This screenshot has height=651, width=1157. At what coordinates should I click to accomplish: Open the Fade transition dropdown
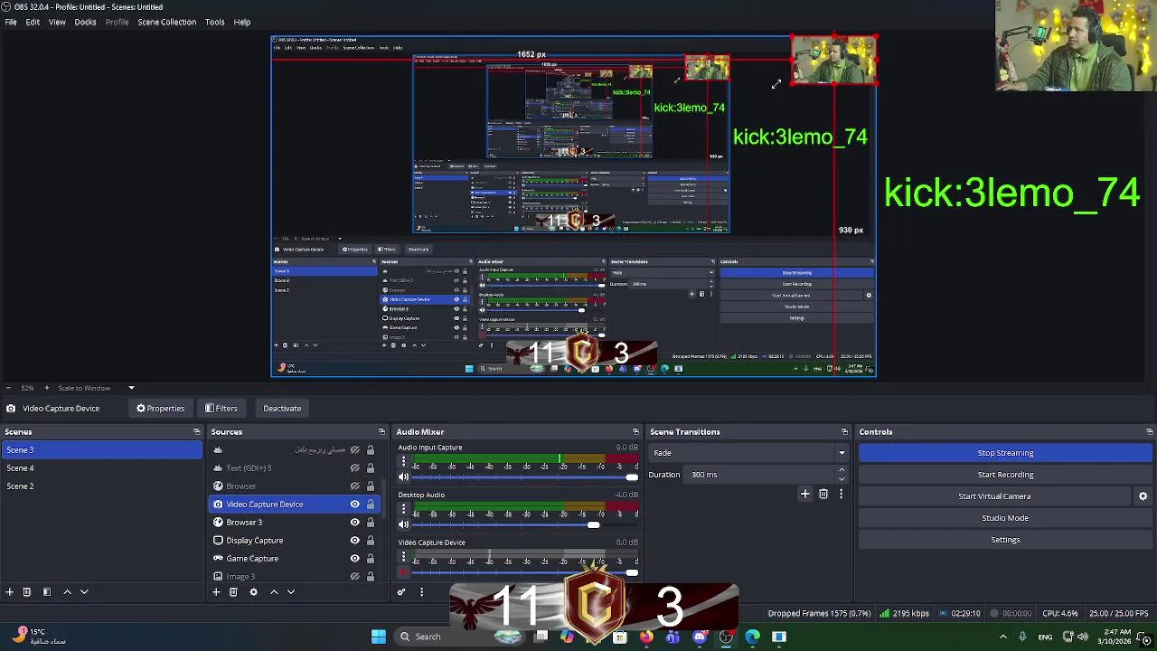click(749, 453)
